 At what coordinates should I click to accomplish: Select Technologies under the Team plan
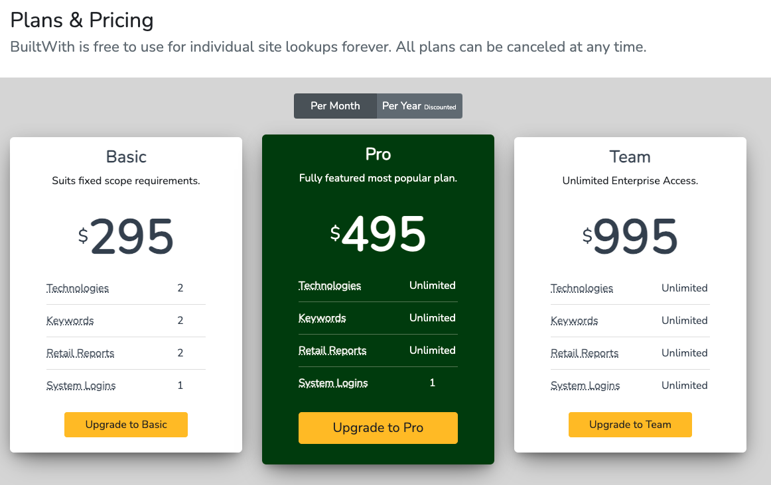pos(582,288)
